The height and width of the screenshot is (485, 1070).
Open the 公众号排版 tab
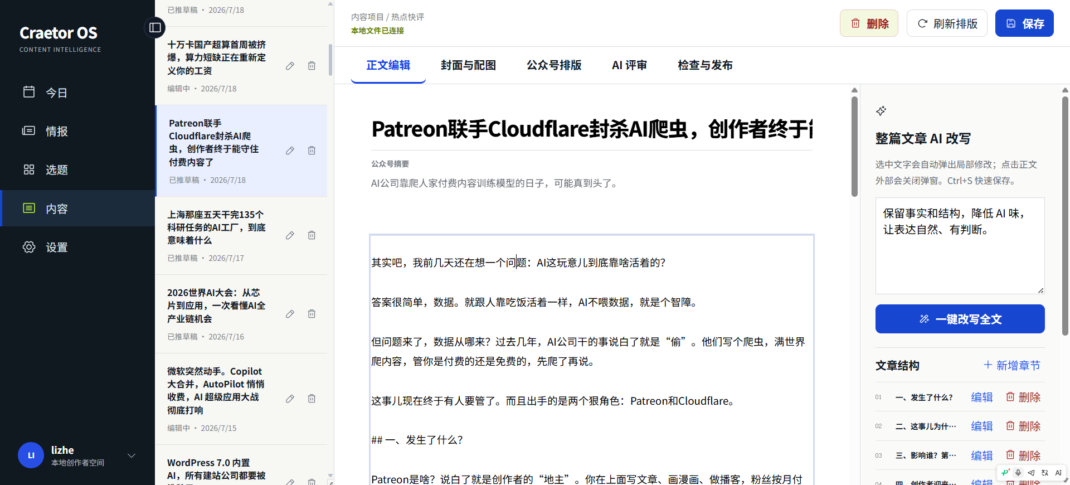(x=554, y=65)
